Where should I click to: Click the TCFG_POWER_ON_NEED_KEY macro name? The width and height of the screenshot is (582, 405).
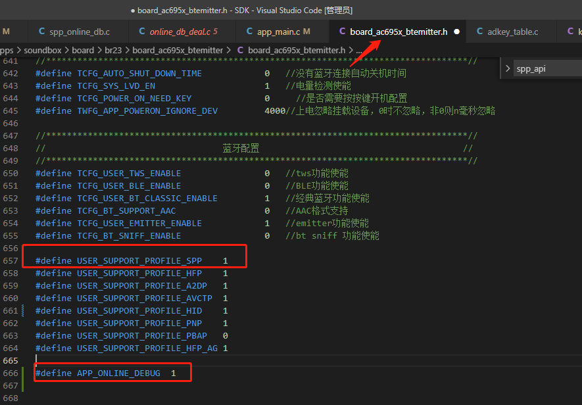[x=134, y=99]
